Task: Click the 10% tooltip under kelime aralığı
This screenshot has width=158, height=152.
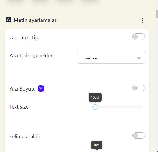Action: 97,145
